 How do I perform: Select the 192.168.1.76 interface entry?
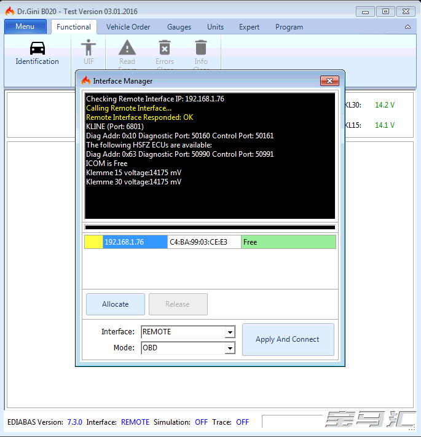tap(135, 242)
